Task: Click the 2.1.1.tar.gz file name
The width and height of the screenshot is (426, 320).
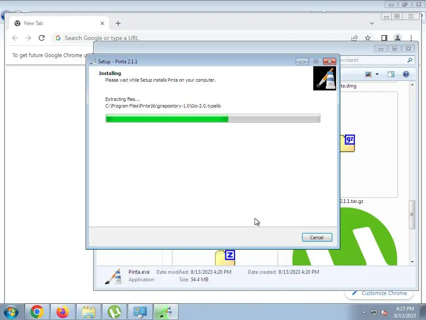Action: coord(352,201)
